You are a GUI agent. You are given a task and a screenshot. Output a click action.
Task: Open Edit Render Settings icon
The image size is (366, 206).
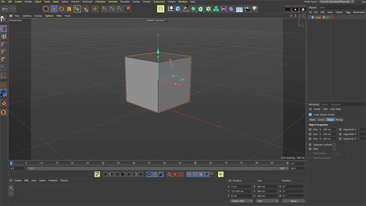(303, 9)
